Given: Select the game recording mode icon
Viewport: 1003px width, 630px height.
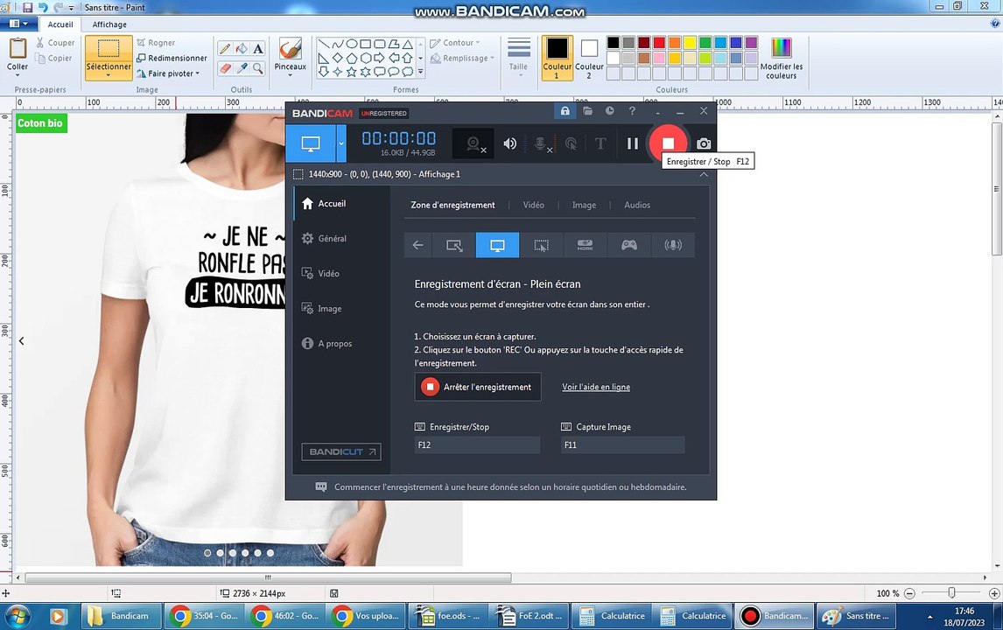Looking at the screenshot, I should pyautogui.click(x=628, y=245).
